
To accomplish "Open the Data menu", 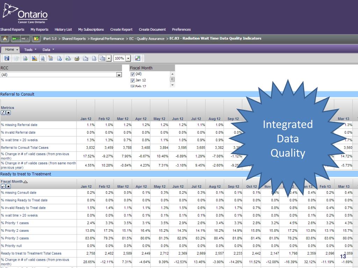I will click(x=48, y=50).
